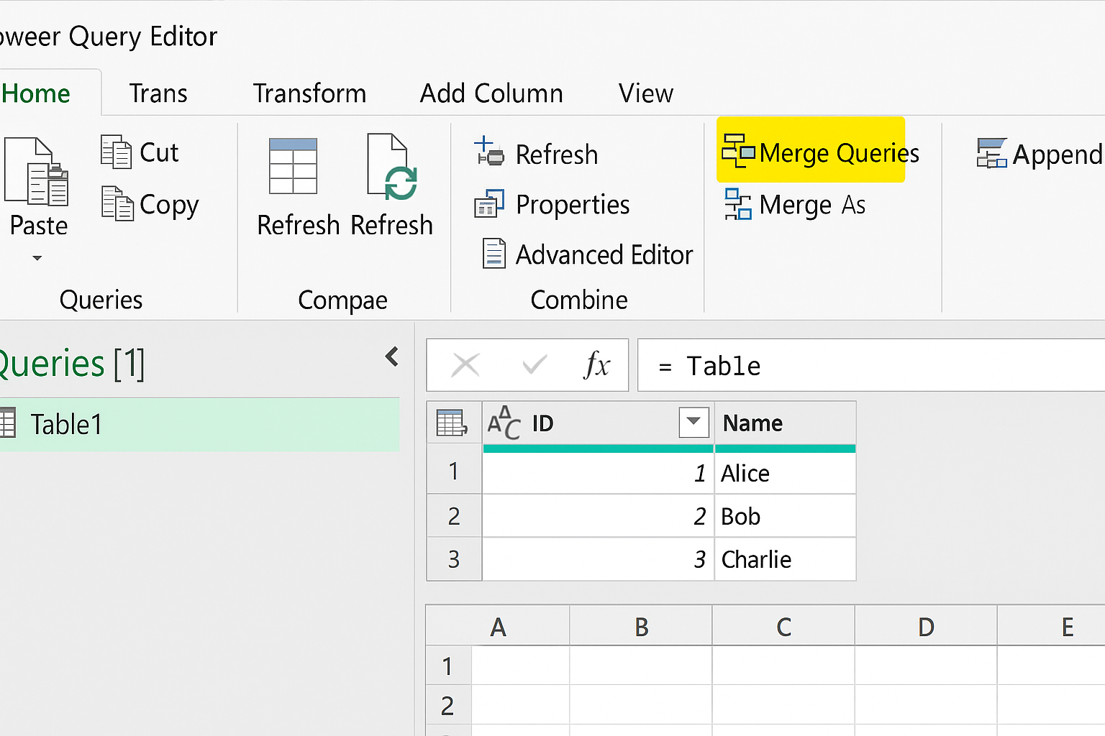Click the Properties label

point(573,205)
